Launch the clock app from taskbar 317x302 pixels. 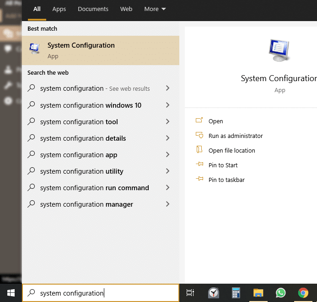point(214,293)
